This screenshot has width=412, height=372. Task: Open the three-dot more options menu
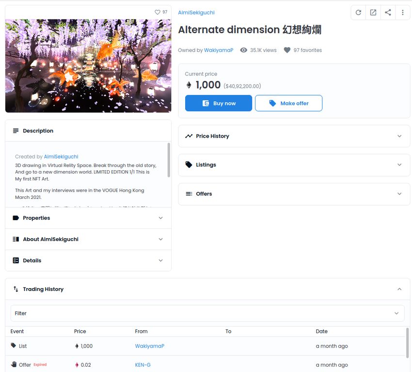click(x=402, y=12)
